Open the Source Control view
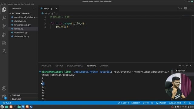Screen dimensions: 194x109 (x=4, y=26)
